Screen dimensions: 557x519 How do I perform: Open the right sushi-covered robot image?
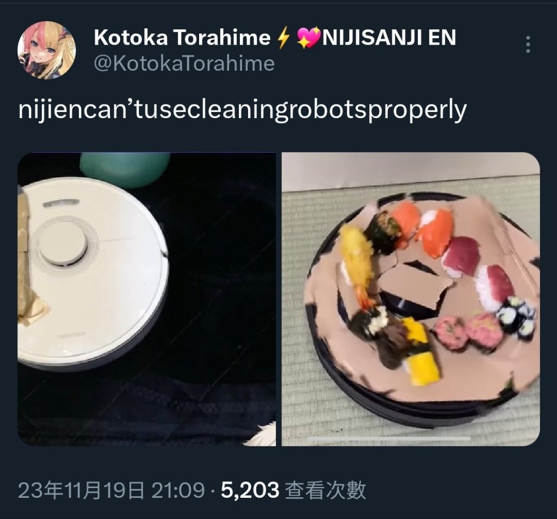[x=411, y=299]
